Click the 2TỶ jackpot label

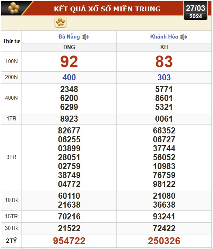(11, 241)
